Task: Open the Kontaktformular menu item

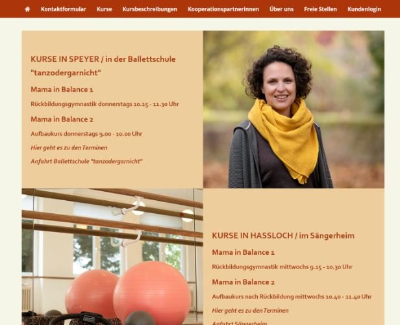Action: click(63, 9)
